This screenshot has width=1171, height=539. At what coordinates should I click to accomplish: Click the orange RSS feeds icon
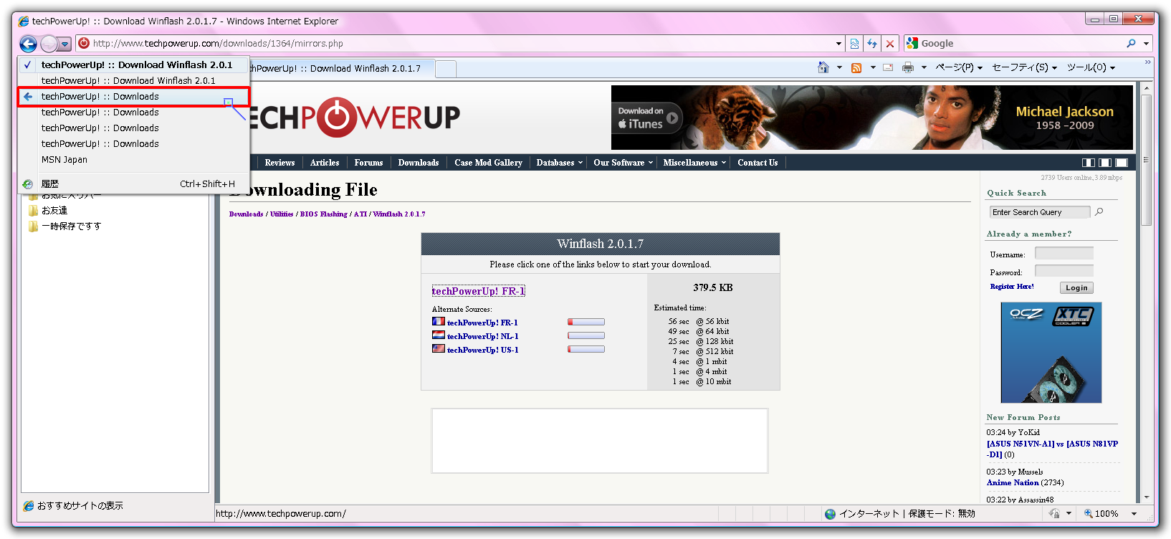[856, 67]
